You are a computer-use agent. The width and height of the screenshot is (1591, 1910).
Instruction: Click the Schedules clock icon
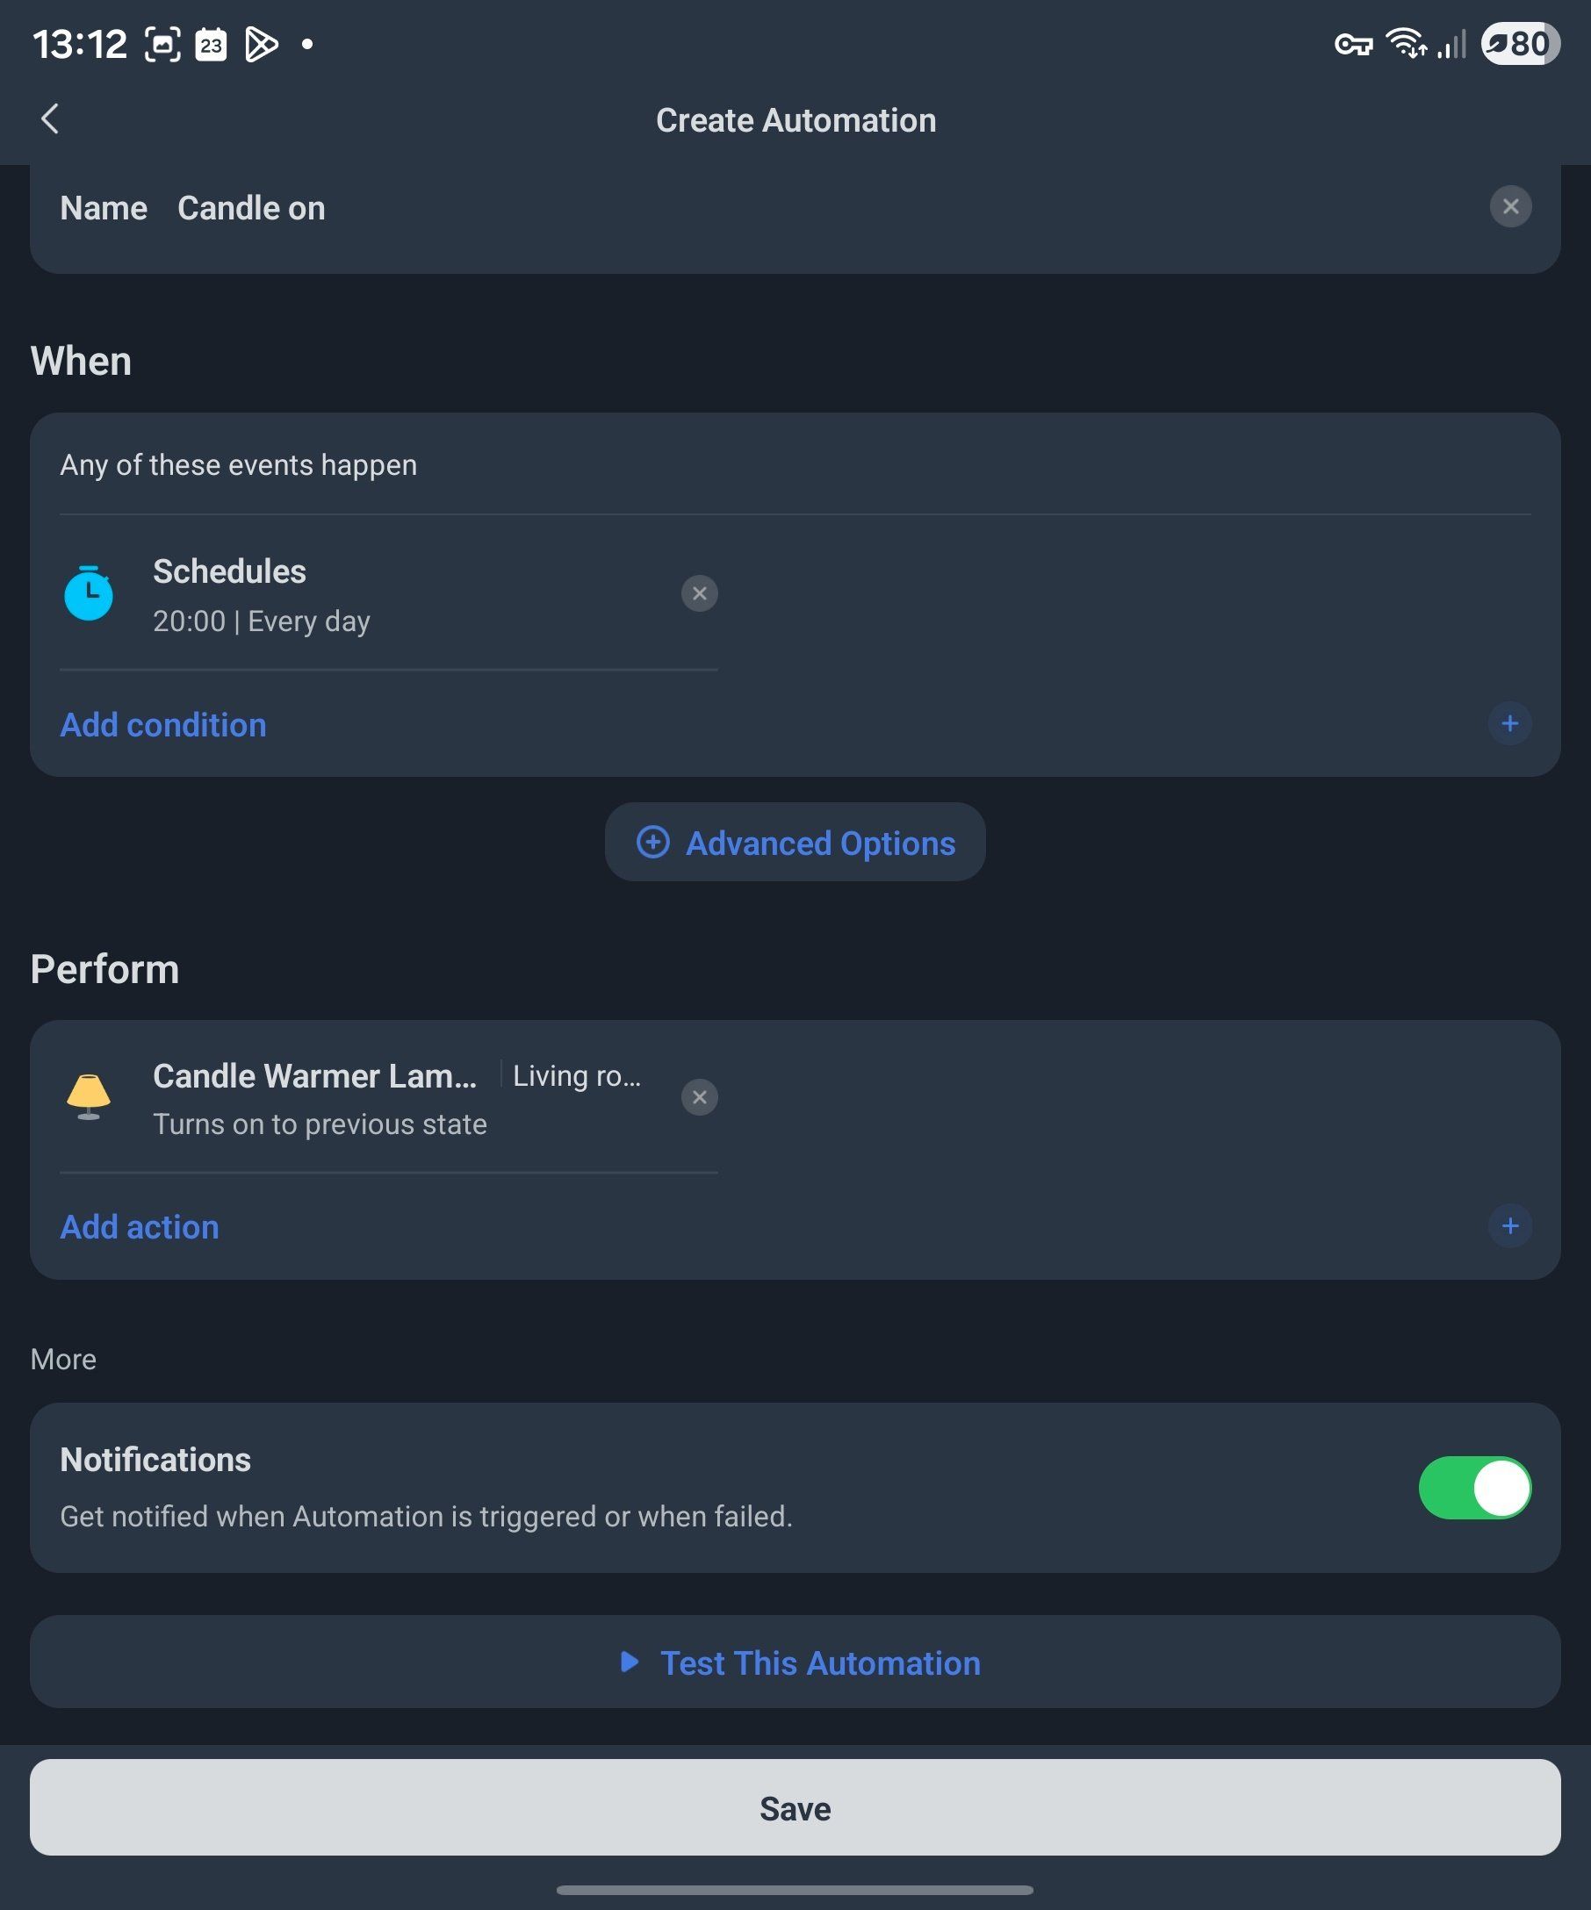click(88, 594)
